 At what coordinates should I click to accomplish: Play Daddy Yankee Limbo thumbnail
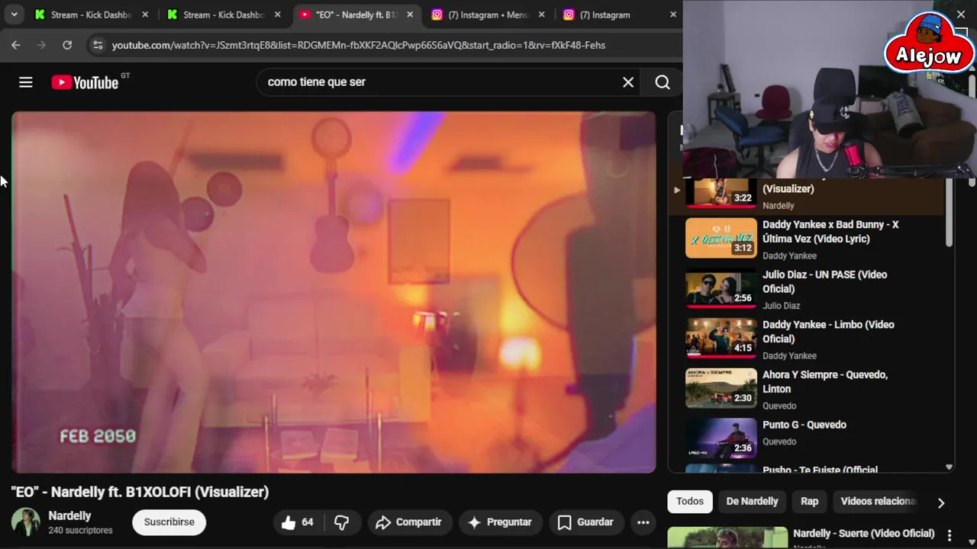[x=721, y=339]
